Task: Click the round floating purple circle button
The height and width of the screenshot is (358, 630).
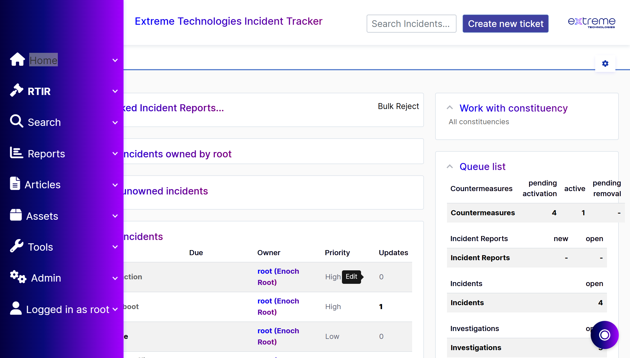Action: pos(604,335)
